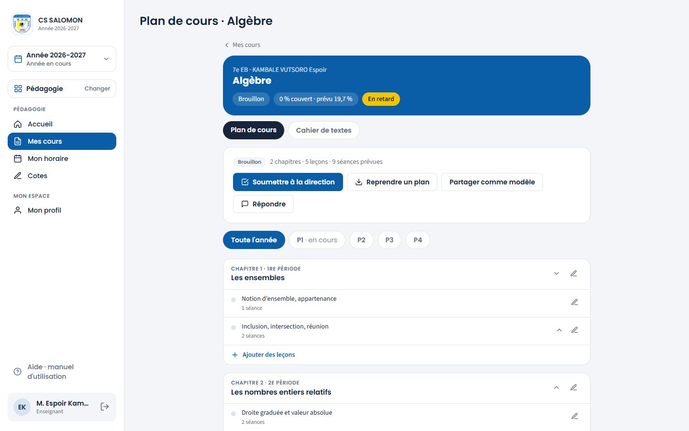Edit chapter Les ensembles with pencil icon
The width and height of the screenshot is (689, 431).
pos(574,273)
